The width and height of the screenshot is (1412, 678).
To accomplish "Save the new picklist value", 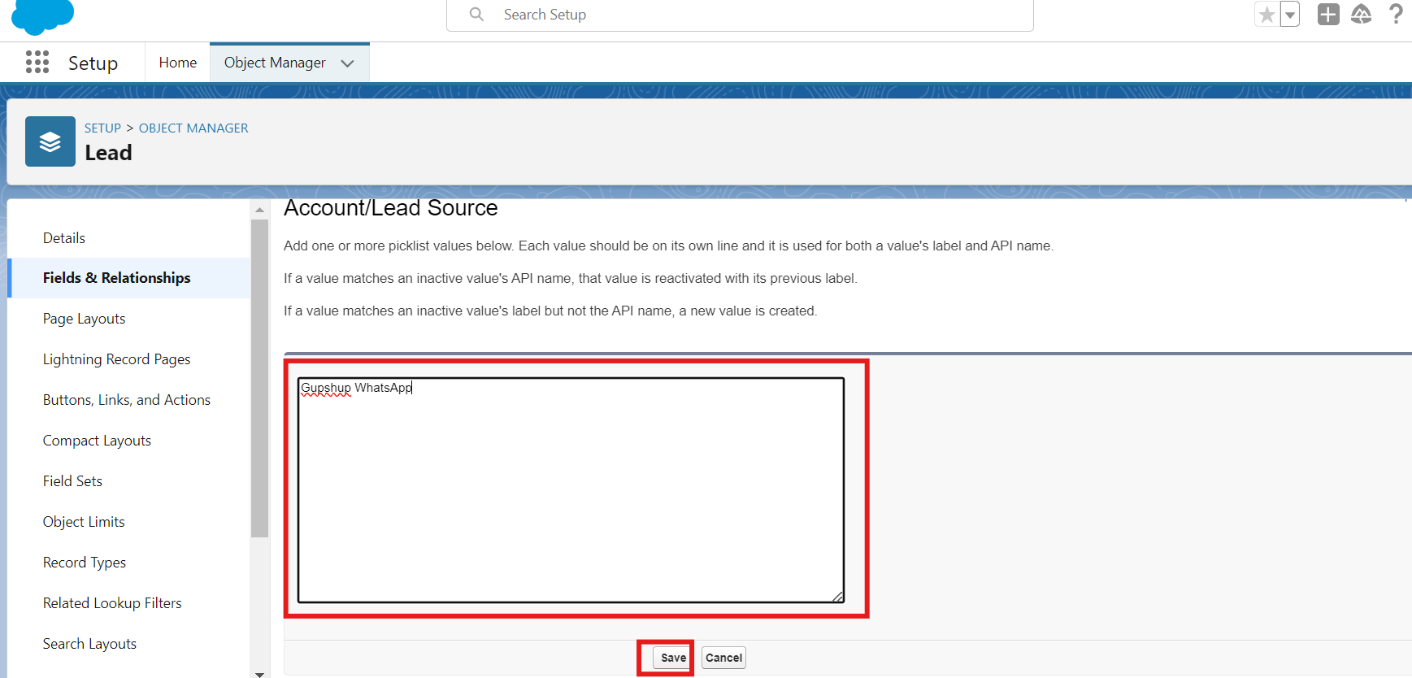I will coord(673,658).
